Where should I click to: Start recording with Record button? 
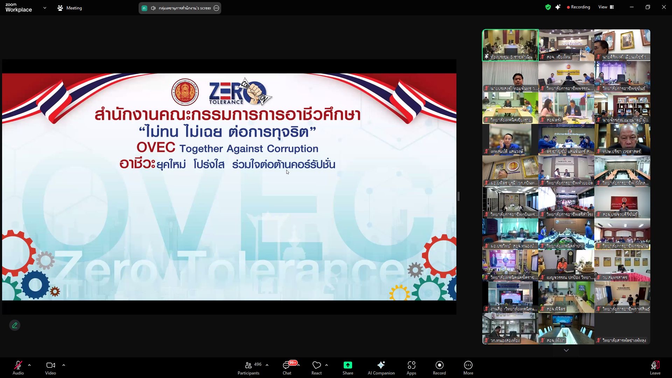coord(440,368)
